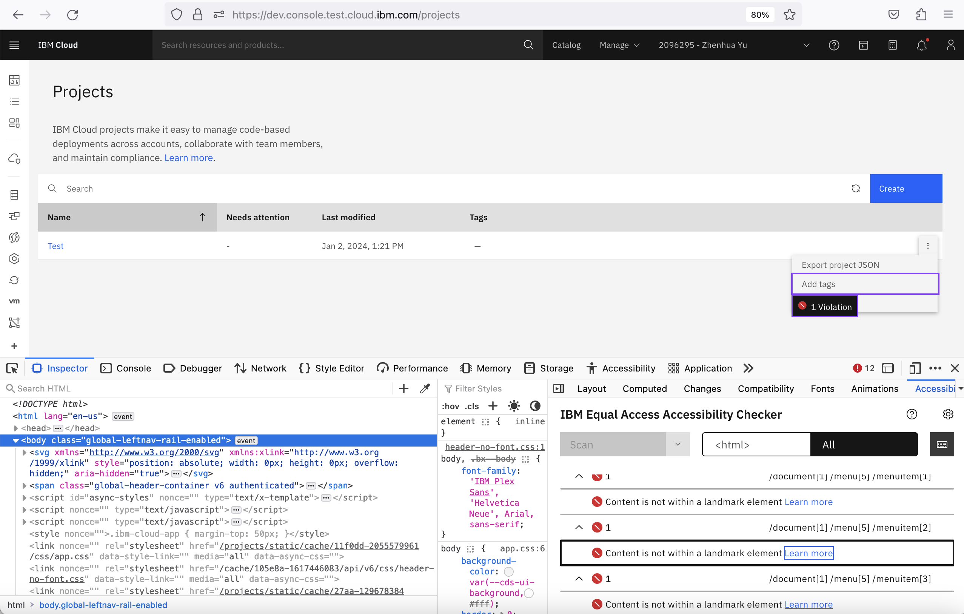Image resolution: width=964 pixels, height=614 pixels.
Task: Add new style rule plus button
Action: point(493,406)
